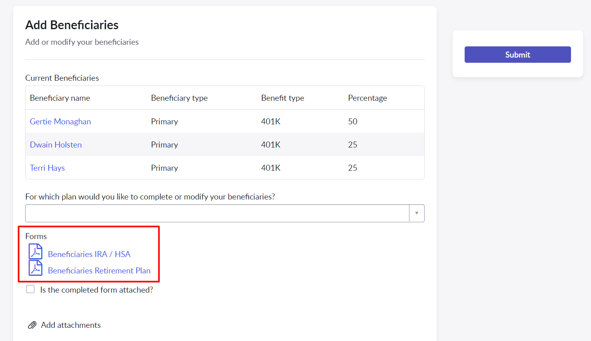The image size is (591, 341).
Task: Click 401K in Dwain Holsten row
Action: point(271,145)
